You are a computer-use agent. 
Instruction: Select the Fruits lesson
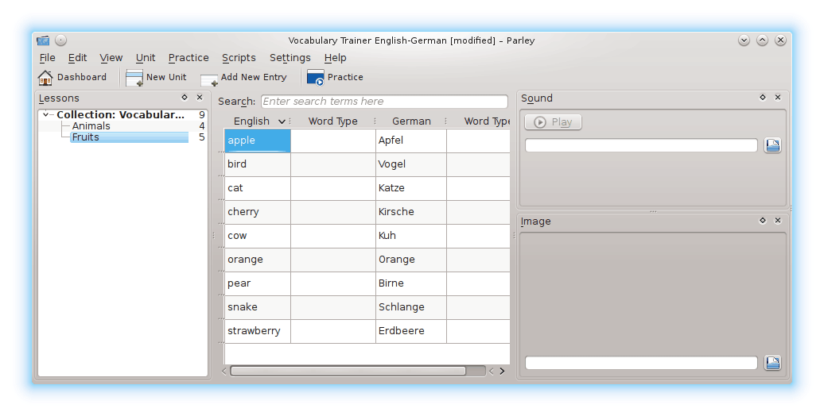130,137
